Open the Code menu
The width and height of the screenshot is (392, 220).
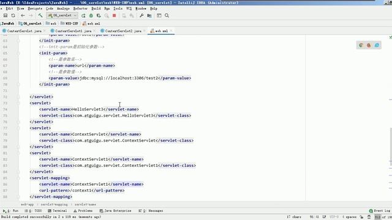(x=50, y=9)
